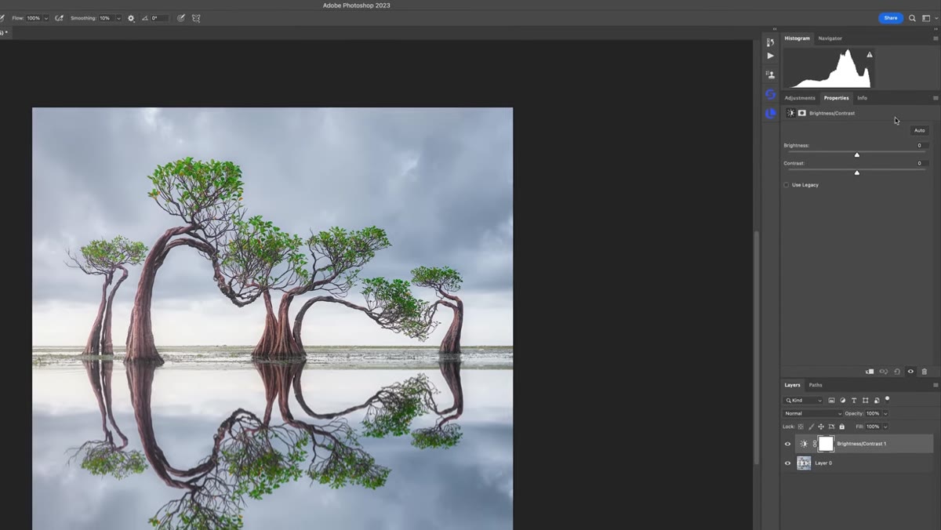Lock image pixels brush icon

(x=811, y=427)
